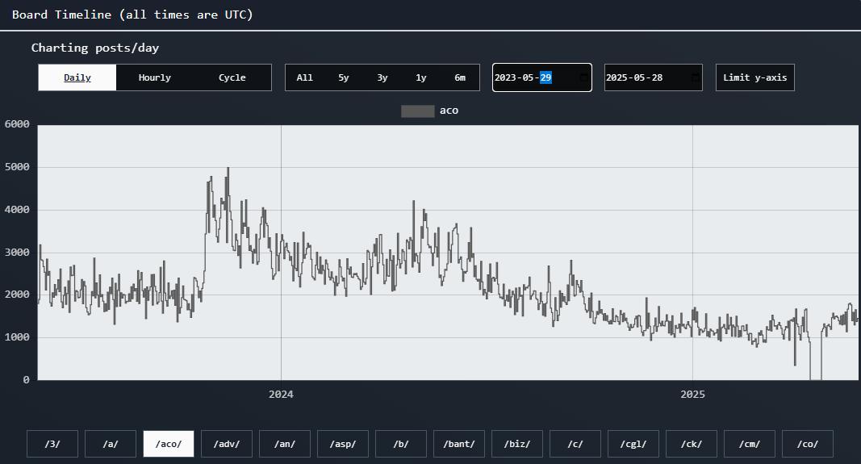861x464 pixels.
Task: Select the 3y time range
Action: click(x=382, y=77)
